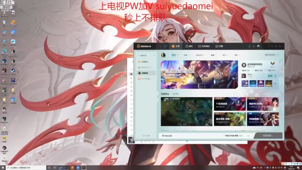Screen dimensions: 302x170
Task: Open the 棋盘中门对狙 content card
Action: pyautogui.click(x=263, y=104)
